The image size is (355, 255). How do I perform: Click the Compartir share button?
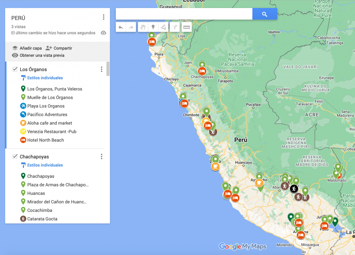[59, 48]
